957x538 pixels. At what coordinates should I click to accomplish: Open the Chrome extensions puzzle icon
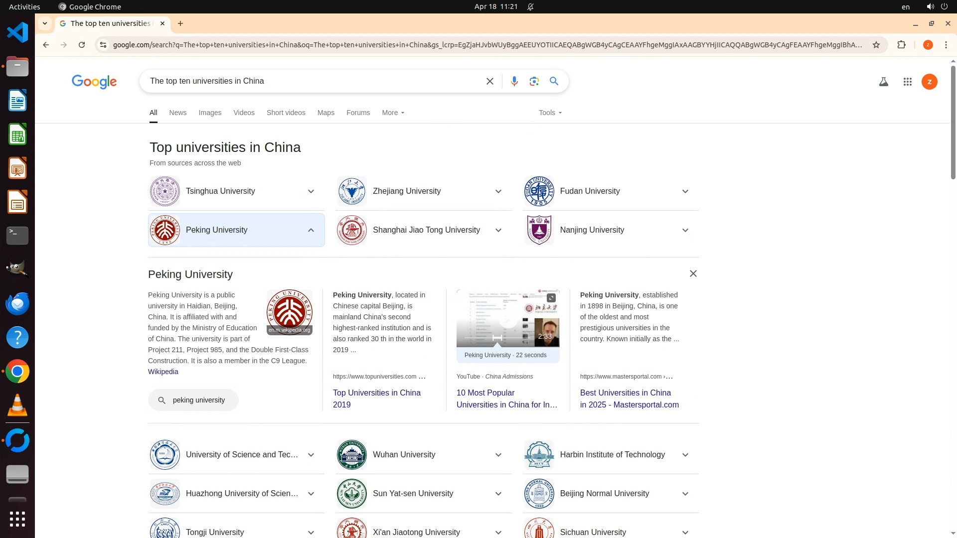pyautogui.click(x=901, y=45)
